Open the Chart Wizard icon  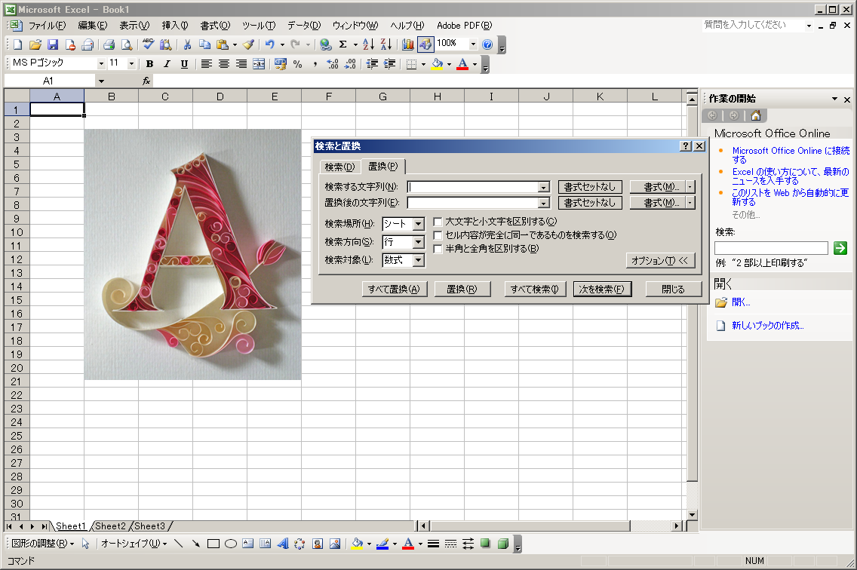click(x=408, y=44)
